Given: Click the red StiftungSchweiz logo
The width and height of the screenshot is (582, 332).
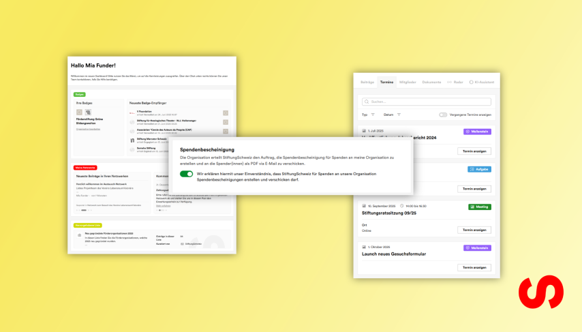Looking at the screenshot, I should pos(540,292).
